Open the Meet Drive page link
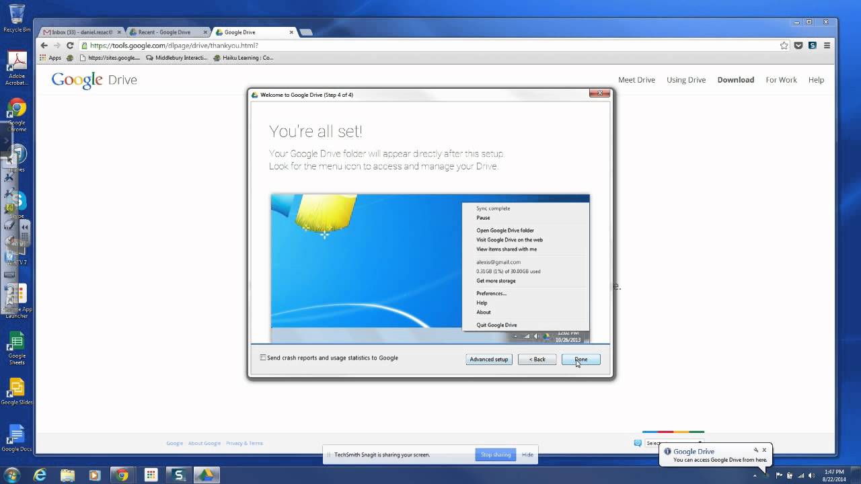 coord(636,80)
